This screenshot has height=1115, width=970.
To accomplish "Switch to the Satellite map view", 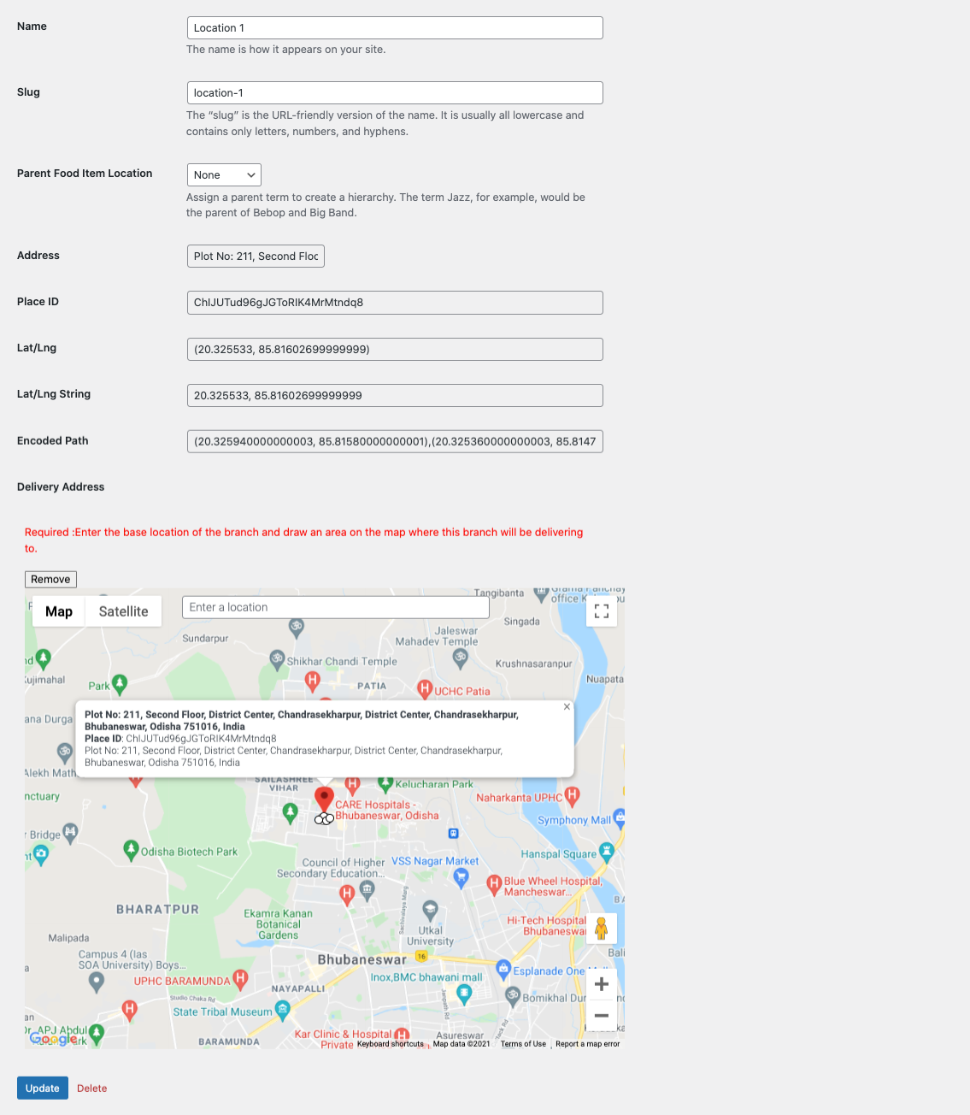I will tap(123, 611).
